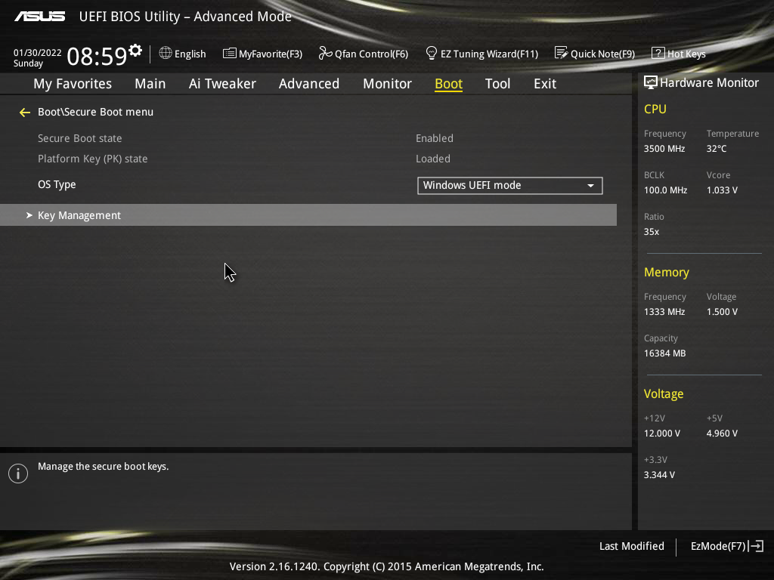Click the globe language icon
The height and width of the screenshot is (580, 774).
pos(166,53)
